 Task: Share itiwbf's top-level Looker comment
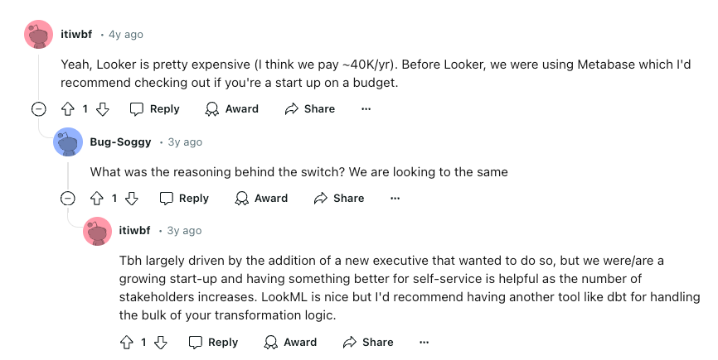(x=310, y=108)
